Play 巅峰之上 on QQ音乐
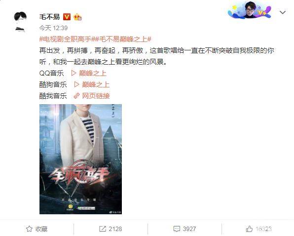The image size is (294, 236). (93, 73)
